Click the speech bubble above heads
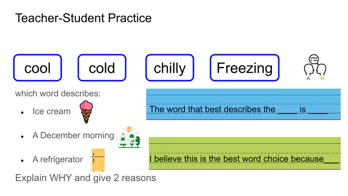This screenshot has width=348, height=196. (314, 59)
